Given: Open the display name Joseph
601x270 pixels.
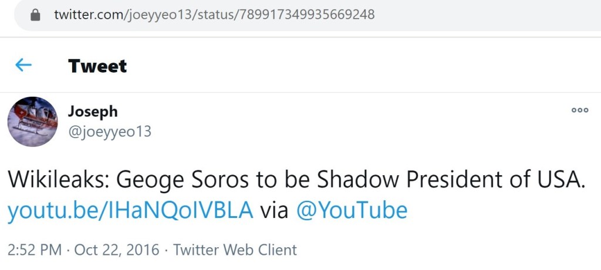Looking at the screenshot, I should click(93, 111).
